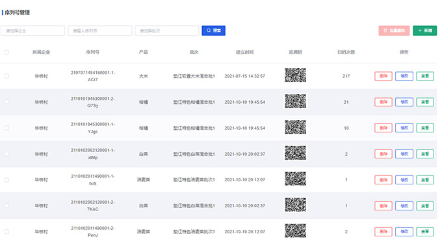Viewport: 442px width, 239px height.
Task: Click 查看 view for serial ending PenJ
Action: pos(425,232)
